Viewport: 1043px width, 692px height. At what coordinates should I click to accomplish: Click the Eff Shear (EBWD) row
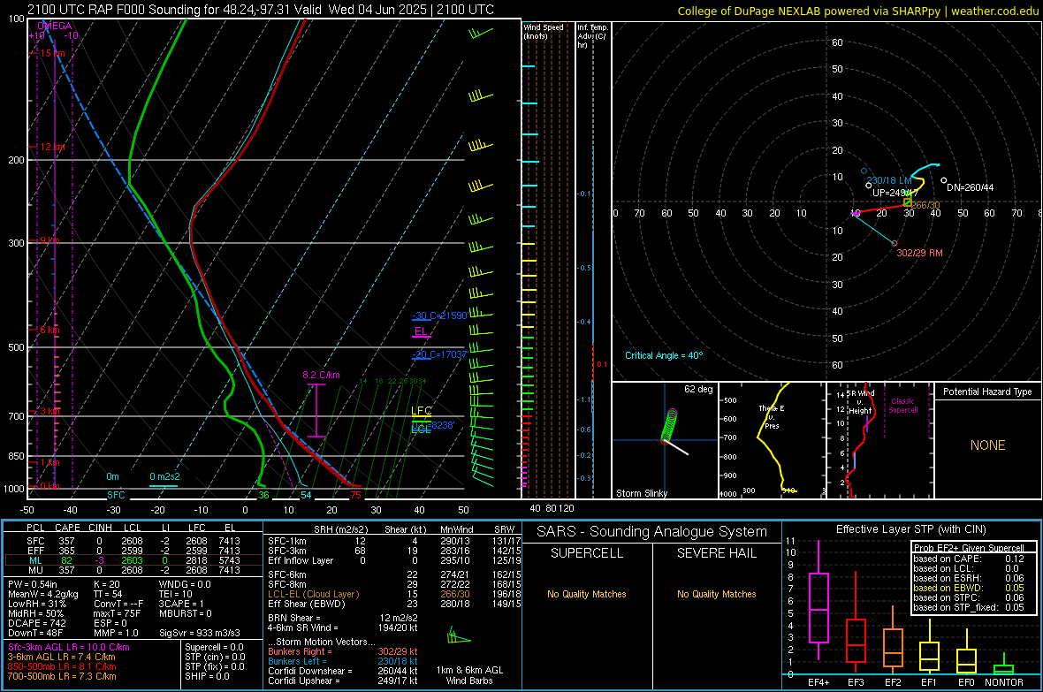394,605
